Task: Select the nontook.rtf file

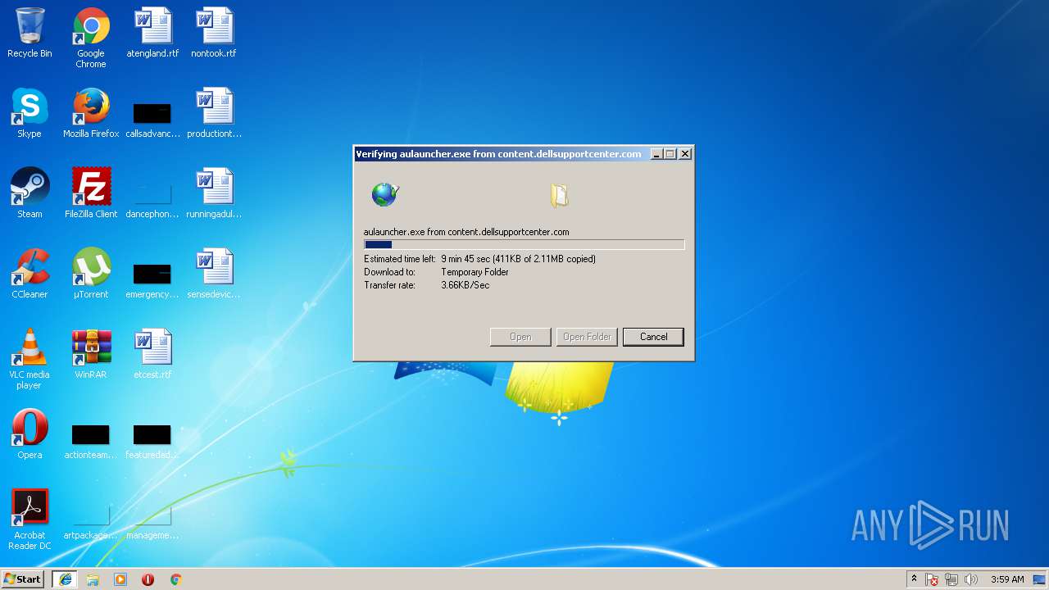Action: [x=214, y=33]
